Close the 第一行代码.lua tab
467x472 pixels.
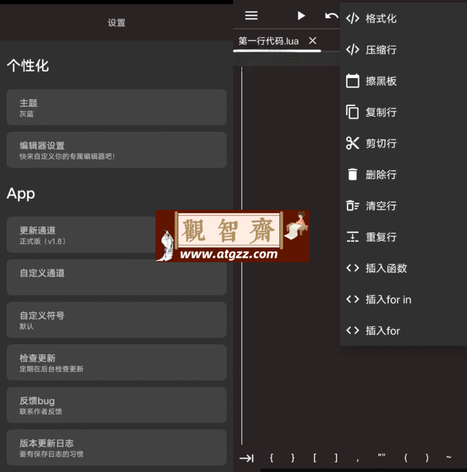(x=313, y=41)
